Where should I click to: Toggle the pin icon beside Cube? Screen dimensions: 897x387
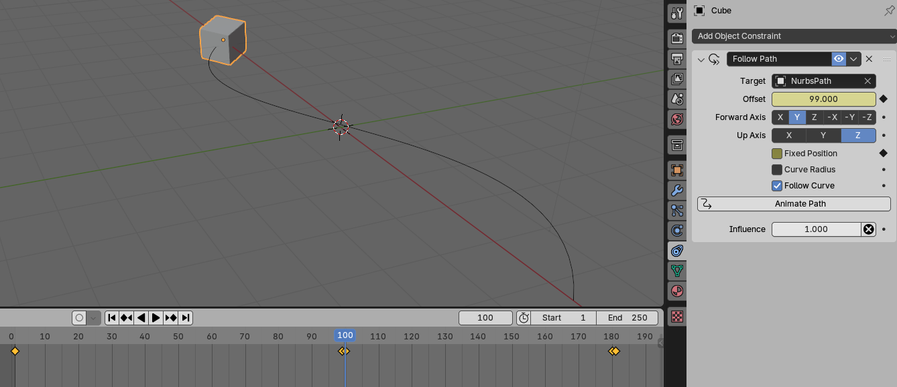[890, 11]
